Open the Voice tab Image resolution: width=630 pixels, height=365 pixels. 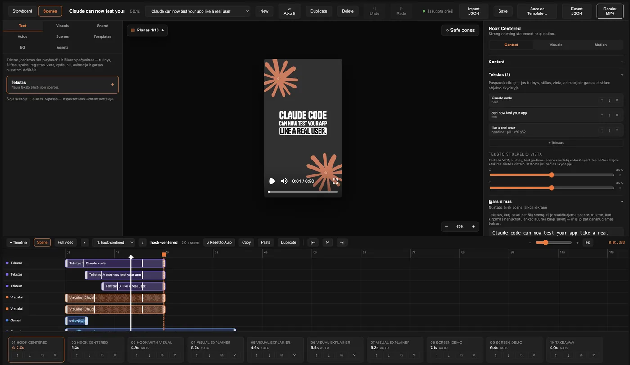click(x=22, y=36)
